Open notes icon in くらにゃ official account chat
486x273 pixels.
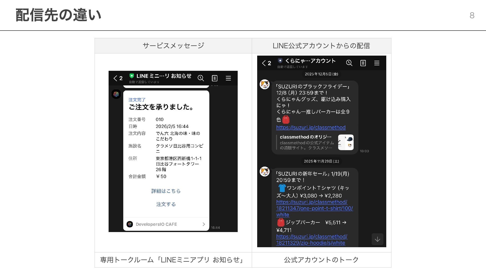point(363,63)
